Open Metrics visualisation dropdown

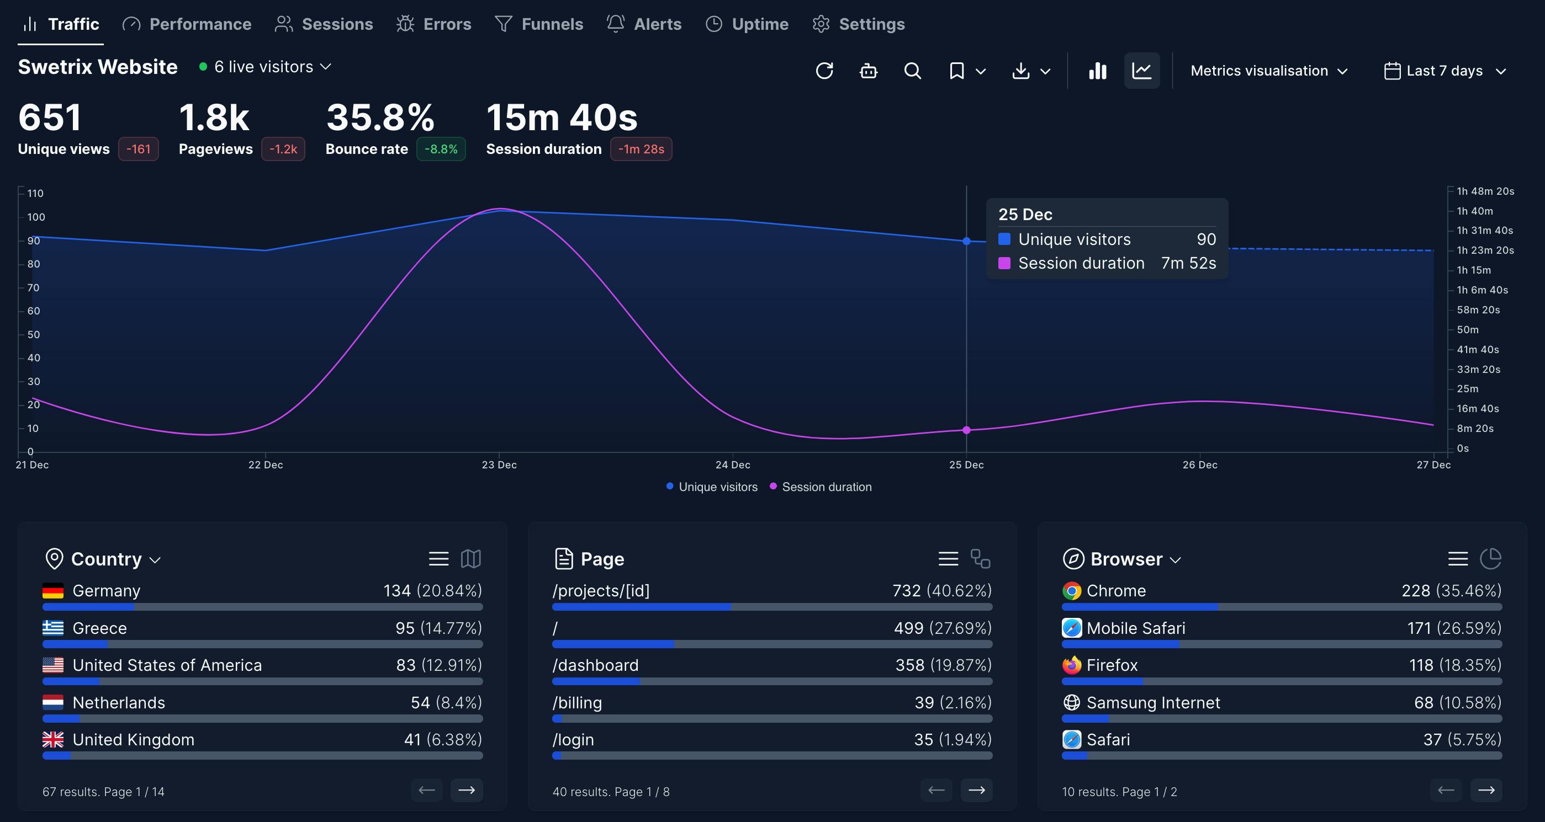tap(1269, 71)
